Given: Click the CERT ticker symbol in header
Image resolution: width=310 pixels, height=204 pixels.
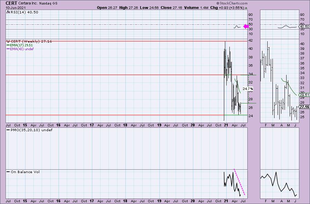Looking at the screenshot, I should (11, 3).
